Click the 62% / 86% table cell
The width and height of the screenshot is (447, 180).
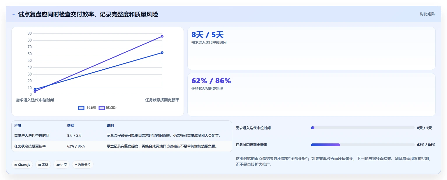76,146
